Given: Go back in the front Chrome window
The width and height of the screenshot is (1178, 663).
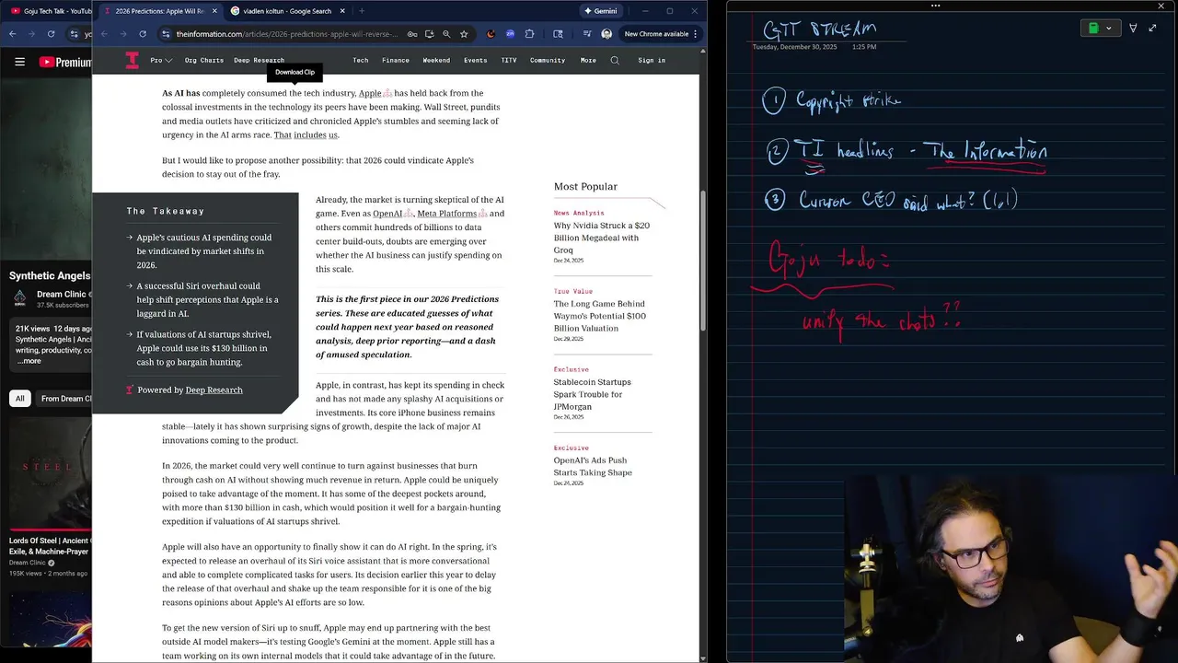Looking at the screenshot, I should (x=104, y=34).
